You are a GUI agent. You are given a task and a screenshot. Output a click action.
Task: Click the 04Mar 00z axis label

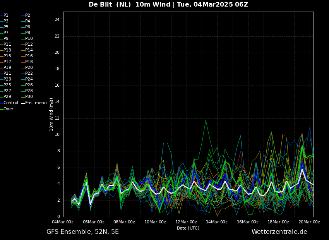click(63, 222)
